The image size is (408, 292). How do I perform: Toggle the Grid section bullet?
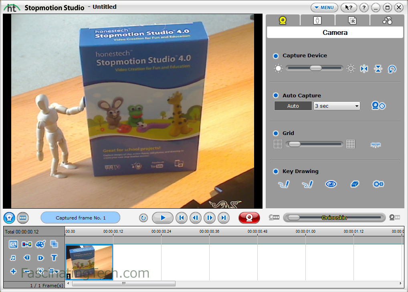click(x=276, y=133)
